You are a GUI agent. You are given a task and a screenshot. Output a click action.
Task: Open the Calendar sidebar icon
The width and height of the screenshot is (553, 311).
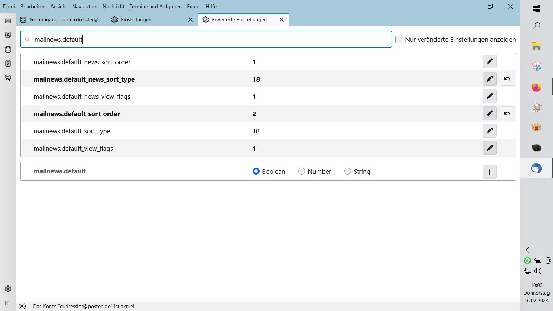pyautogui.click(x=8, y=49)
